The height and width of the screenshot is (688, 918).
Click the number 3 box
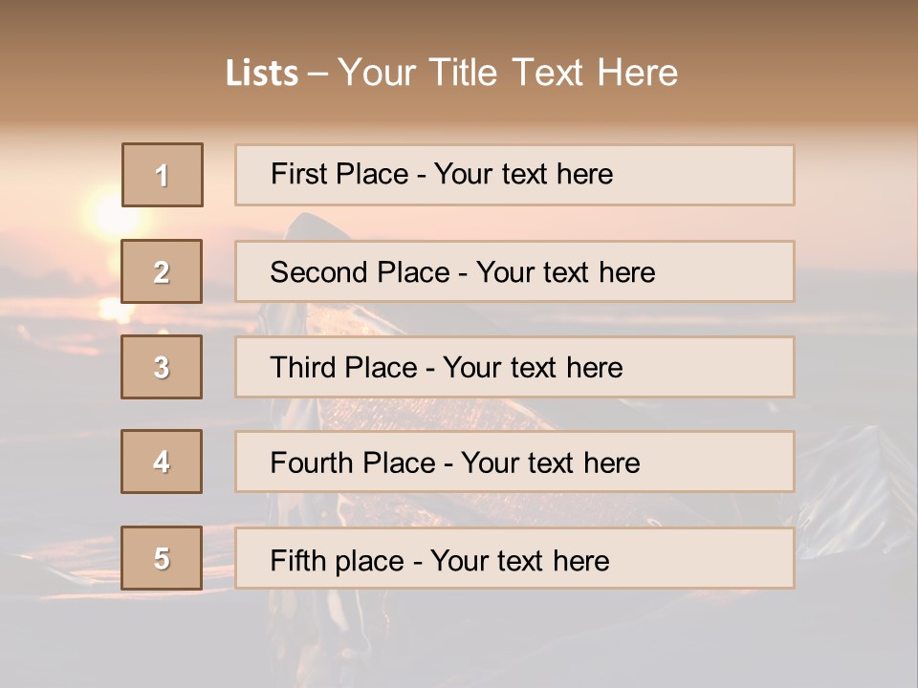[162, 367]
